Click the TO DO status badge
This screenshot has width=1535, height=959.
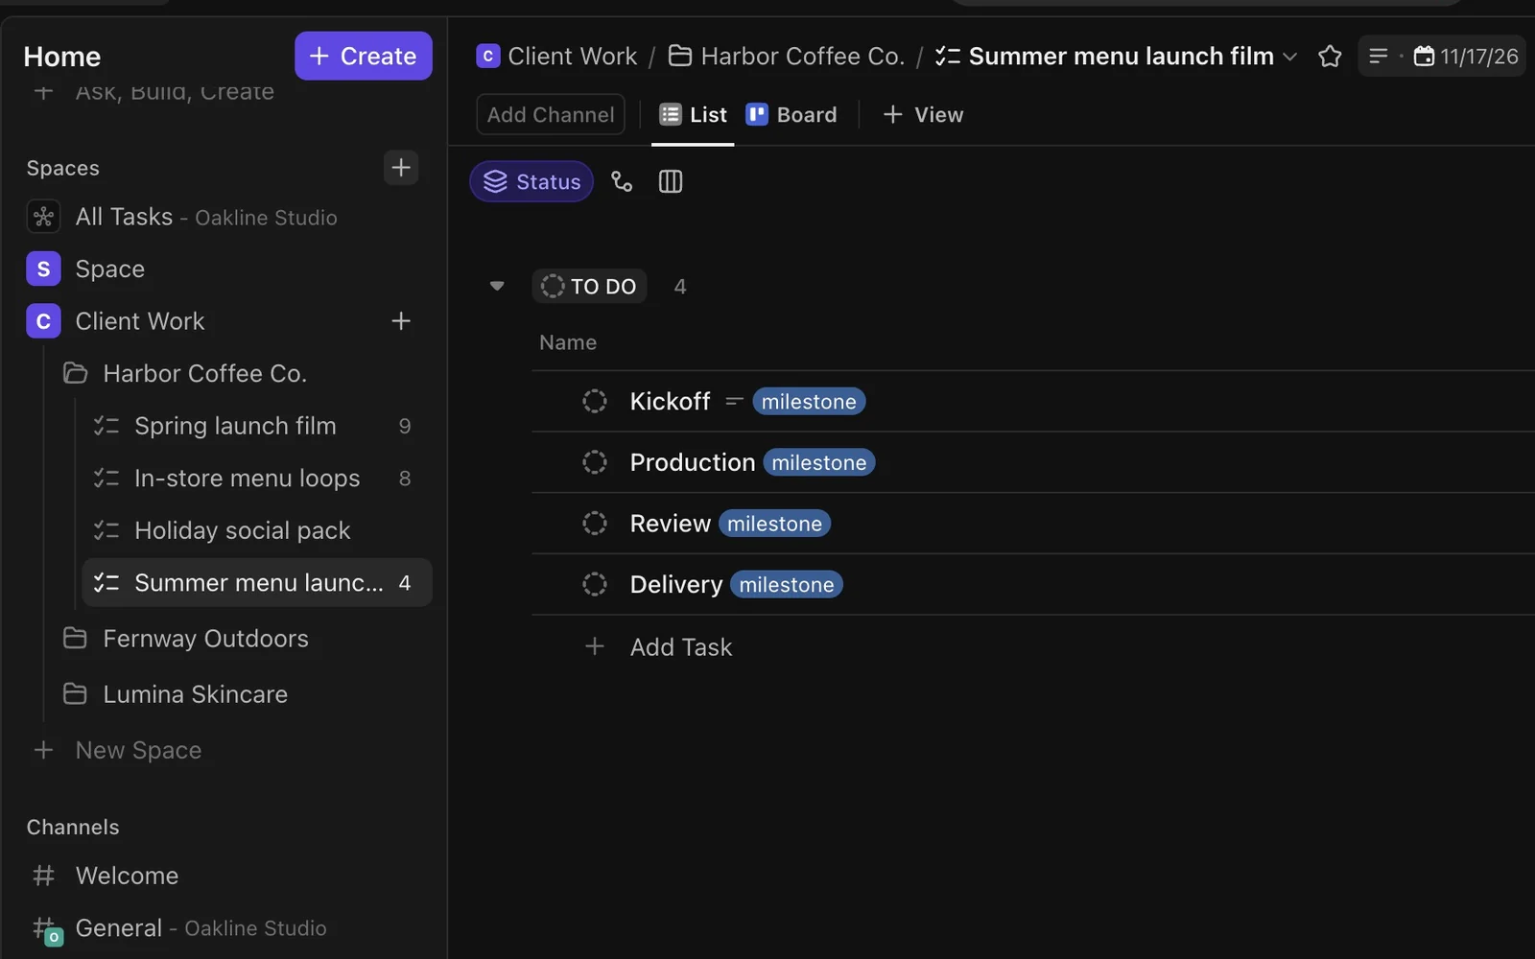click(589, 286)
